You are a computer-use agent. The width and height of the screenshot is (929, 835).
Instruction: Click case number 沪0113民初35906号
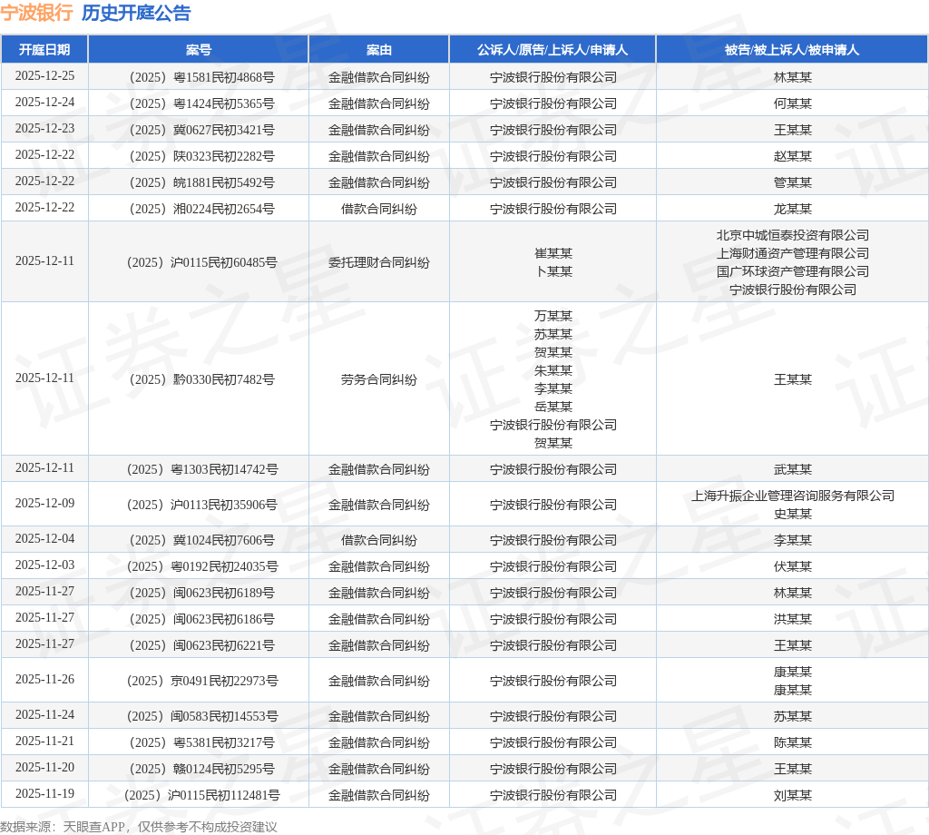[202, 505]
